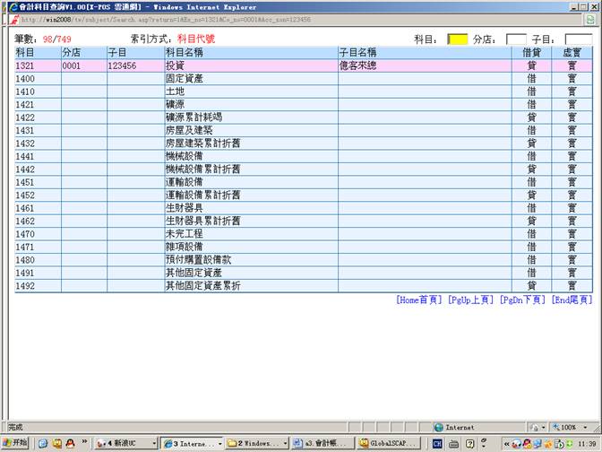Click the Home首頁 link
The image size is (602, 452).
(x=418, y=300)
